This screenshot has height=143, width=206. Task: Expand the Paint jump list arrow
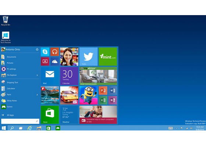click(37, 95)
